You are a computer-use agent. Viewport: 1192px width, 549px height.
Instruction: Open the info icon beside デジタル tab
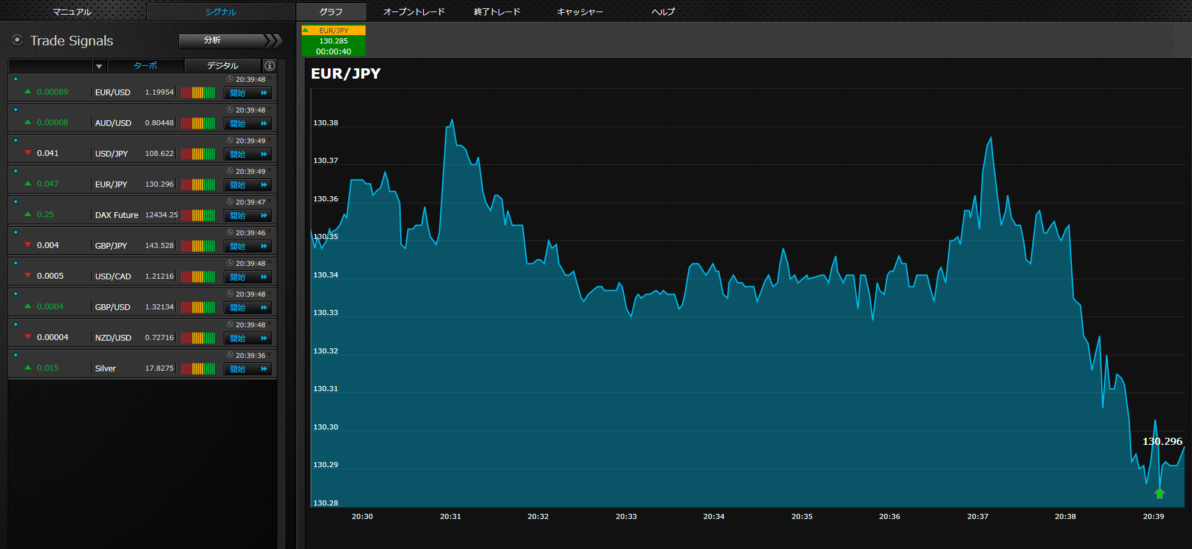tap(270, 66)
